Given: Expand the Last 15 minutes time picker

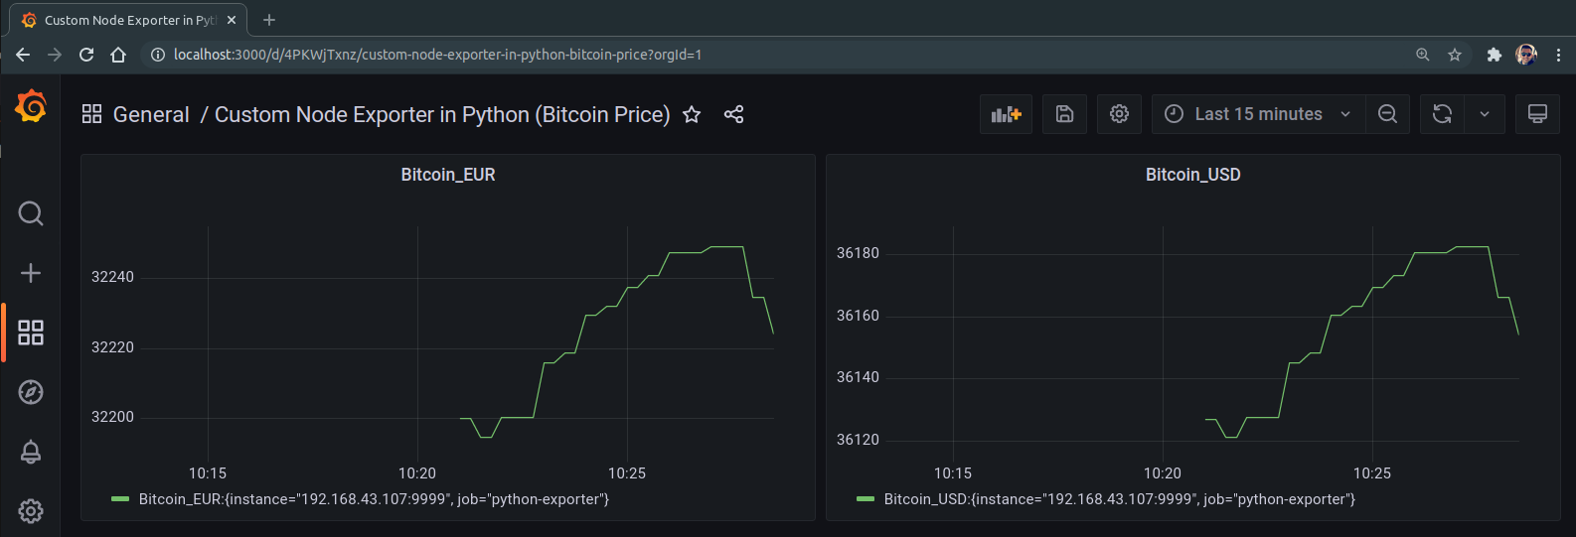Looking at the screenshot, I should [x=1258, y=114].
